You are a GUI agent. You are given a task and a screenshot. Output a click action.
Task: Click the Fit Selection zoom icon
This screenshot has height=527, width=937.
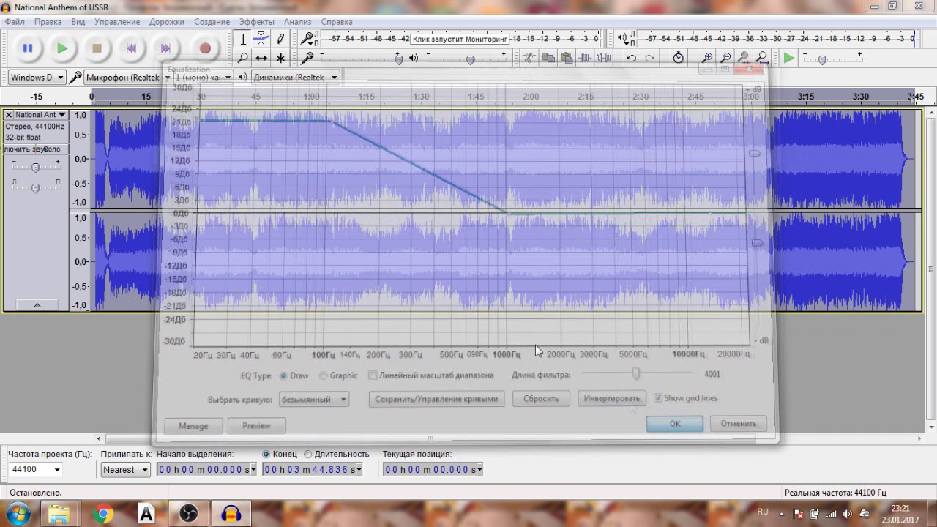[x=744, y=58]
